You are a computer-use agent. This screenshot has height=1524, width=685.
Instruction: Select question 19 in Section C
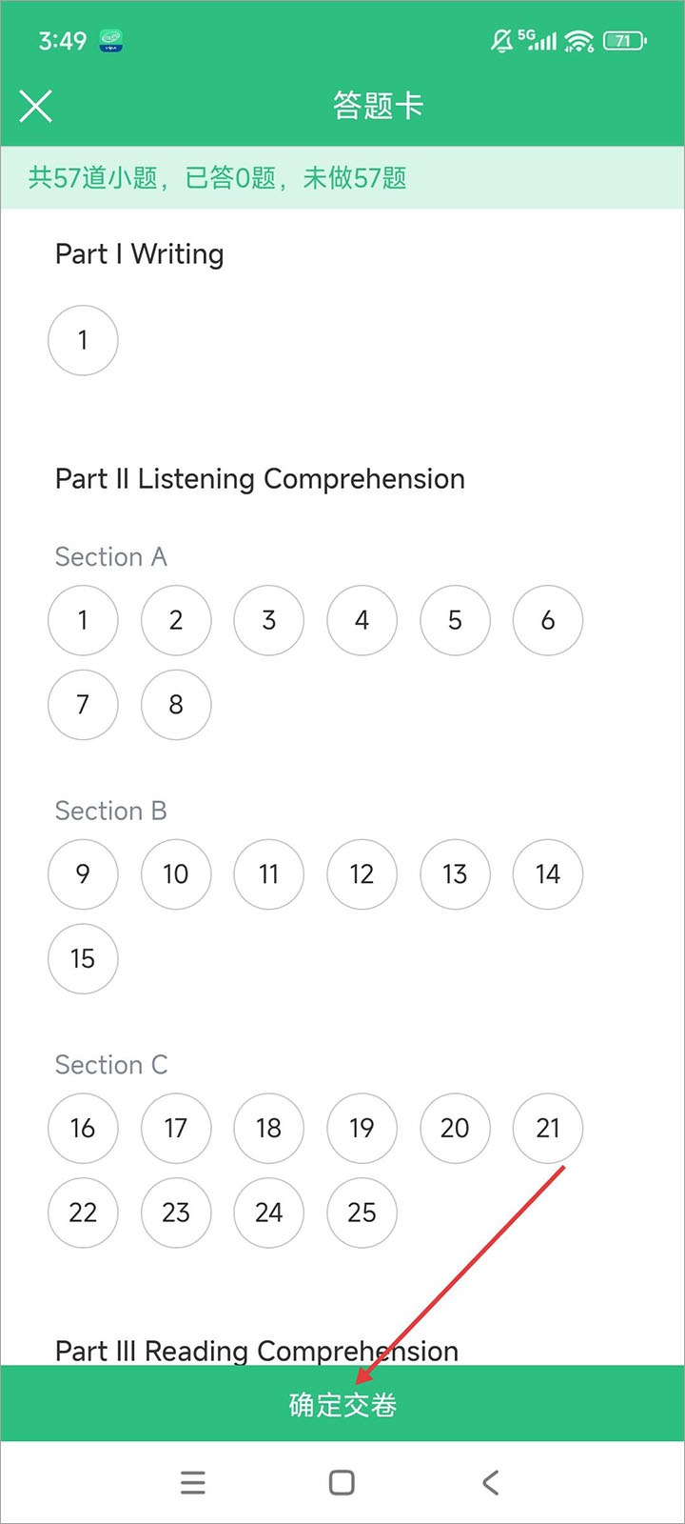point(362,1128)
